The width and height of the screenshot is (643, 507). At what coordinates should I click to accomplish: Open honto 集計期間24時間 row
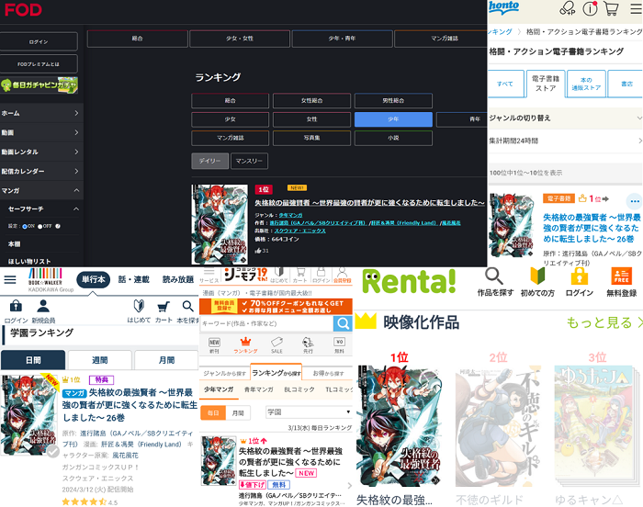click(x=565, y=141)
